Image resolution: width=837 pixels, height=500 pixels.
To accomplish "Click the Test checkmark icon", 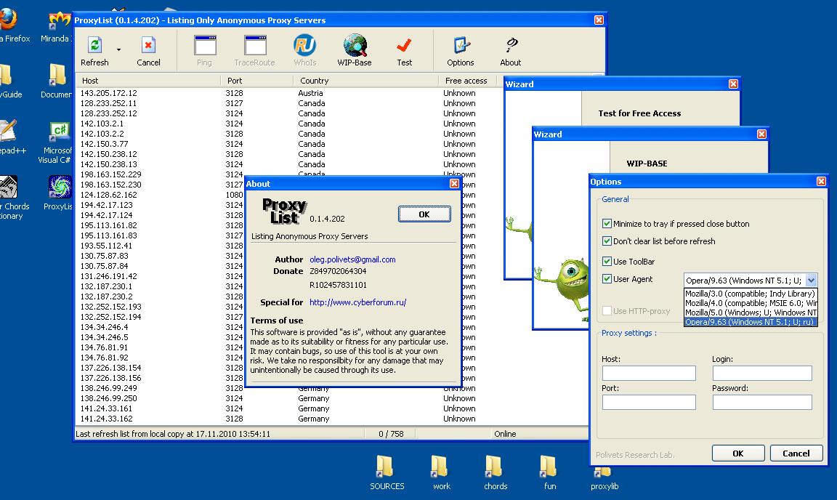I will [404, 45].
